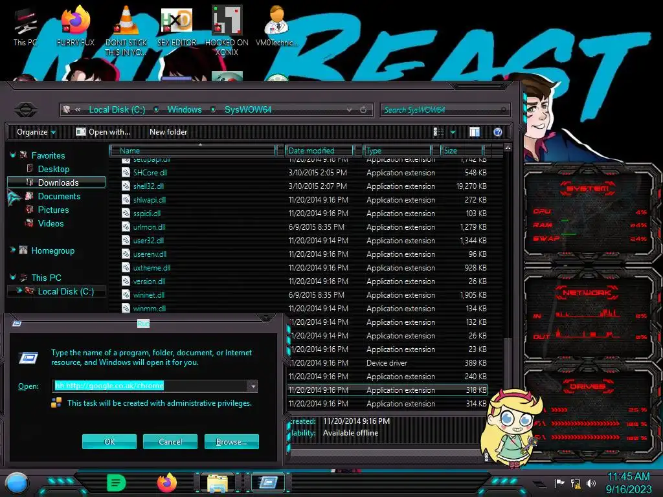The width and height of the screenshot is (663, 497).
Task: Click the clock showing 11:45 AM
Action: [628, 477]
